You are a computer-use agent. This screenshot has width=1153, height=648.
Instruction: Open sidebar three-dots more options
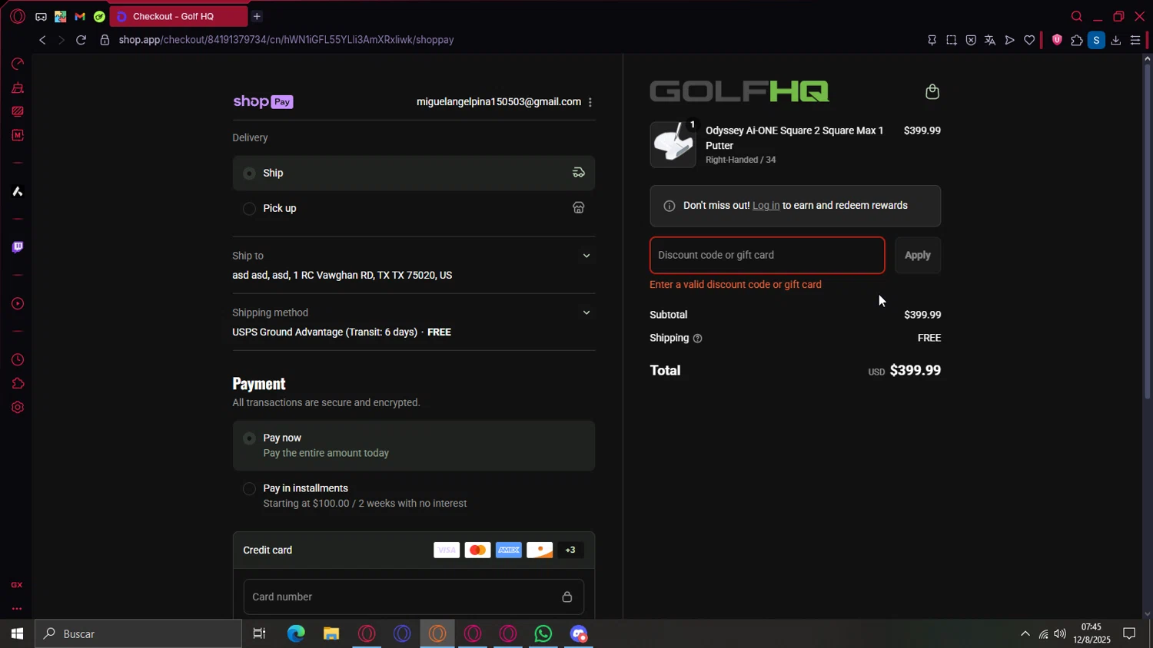[x=17, y=609]
